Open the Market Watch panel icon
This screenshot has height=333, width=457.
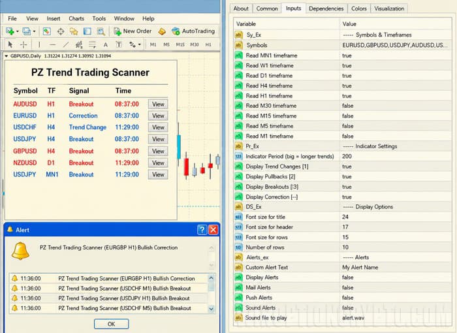pyautogui.click(x=46, y=31)
